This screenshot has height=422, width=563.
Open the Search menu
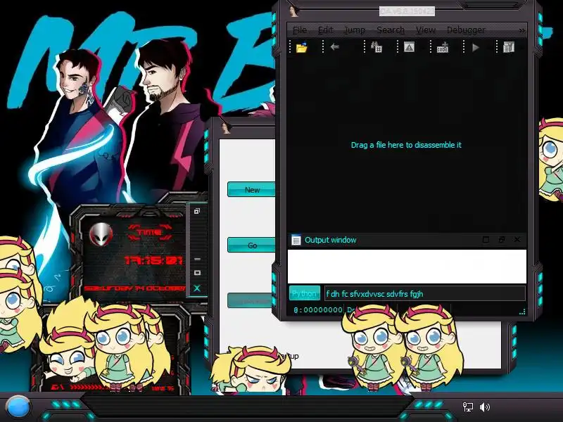391,30
